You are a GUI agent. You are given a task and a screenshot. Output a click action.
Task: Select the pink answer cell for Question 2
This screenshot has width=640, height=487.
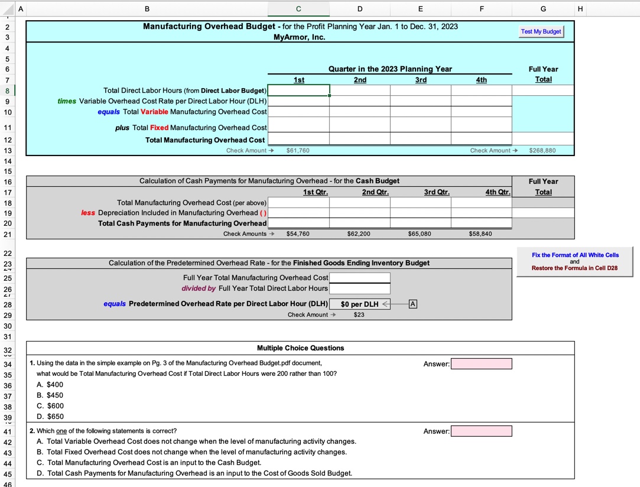pos(482,431)
